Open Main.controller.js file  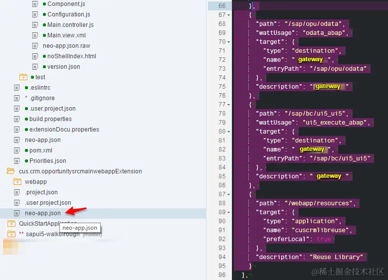tap(70, 25)
